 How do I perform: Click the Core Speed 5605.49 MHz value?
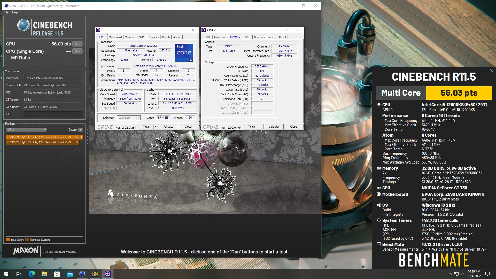129,94
